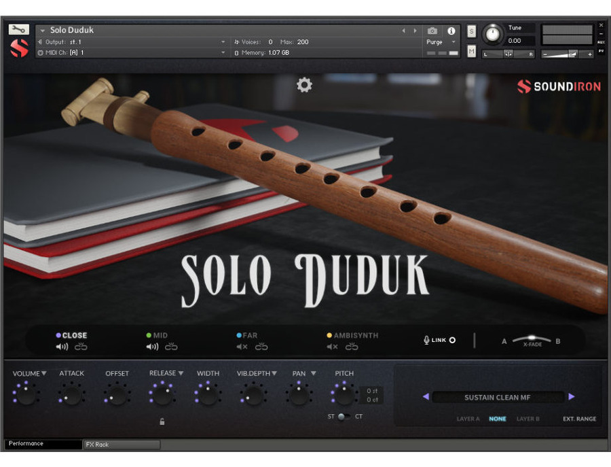611x467 pixels.
Task: Go to previous instrument with left arrow
Action: pos(404,31)
